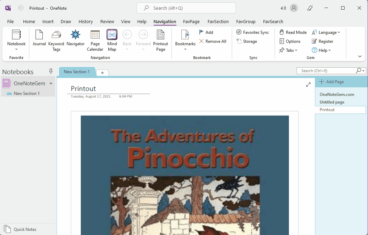Open the FavGroup tab
368x235 pixels.
246,22
